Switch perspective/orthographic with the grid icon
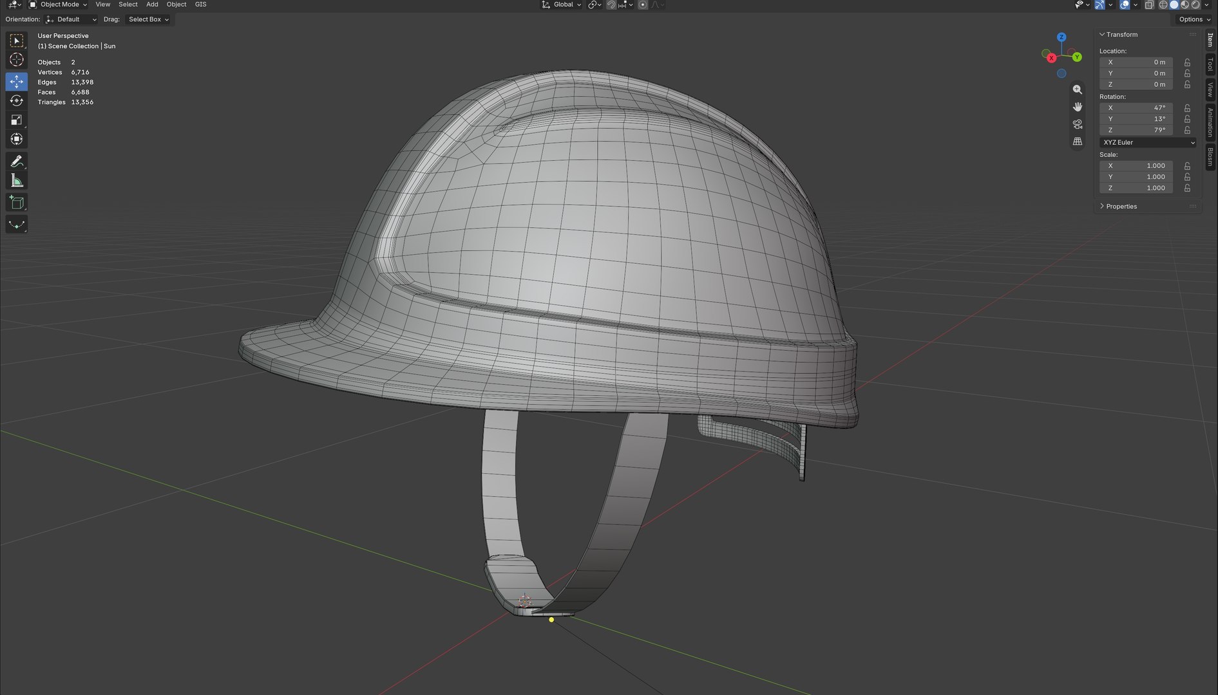This screenshot has width=1218, height=695. tap(1077, 142)
